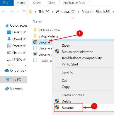The image size is (114, 115).
Task: Choose Pin to Start
Action: [x=70, y=64]
